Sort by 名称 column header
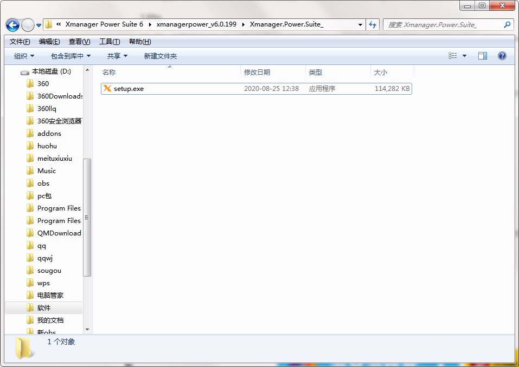 coord(170,72)
